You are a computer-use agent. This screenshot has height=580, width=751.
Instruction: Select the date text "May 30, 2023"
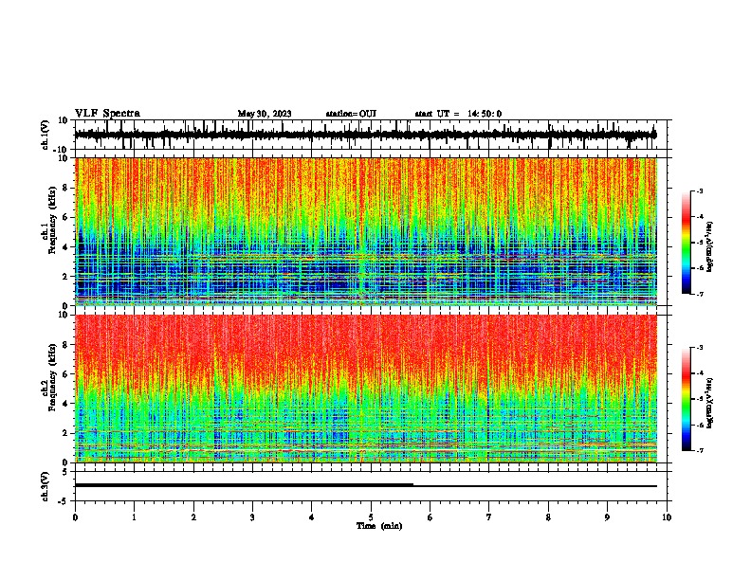265,114
